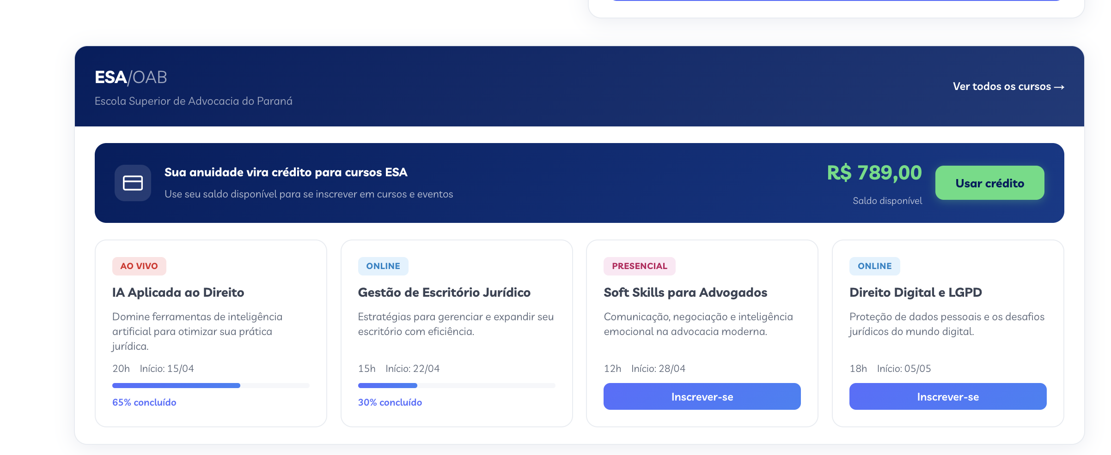Click the 65% concluído label
The height and width of the screenshot is (455, 1111).
coord(144,402)
